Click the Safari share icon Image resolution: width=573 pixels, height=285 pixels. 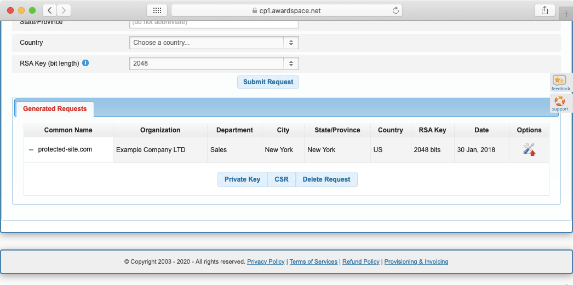click(545, 10)
